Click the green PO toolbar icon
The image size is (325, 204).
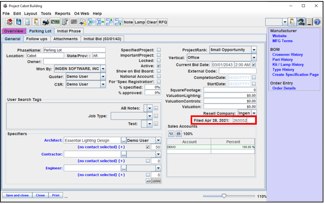55,22
